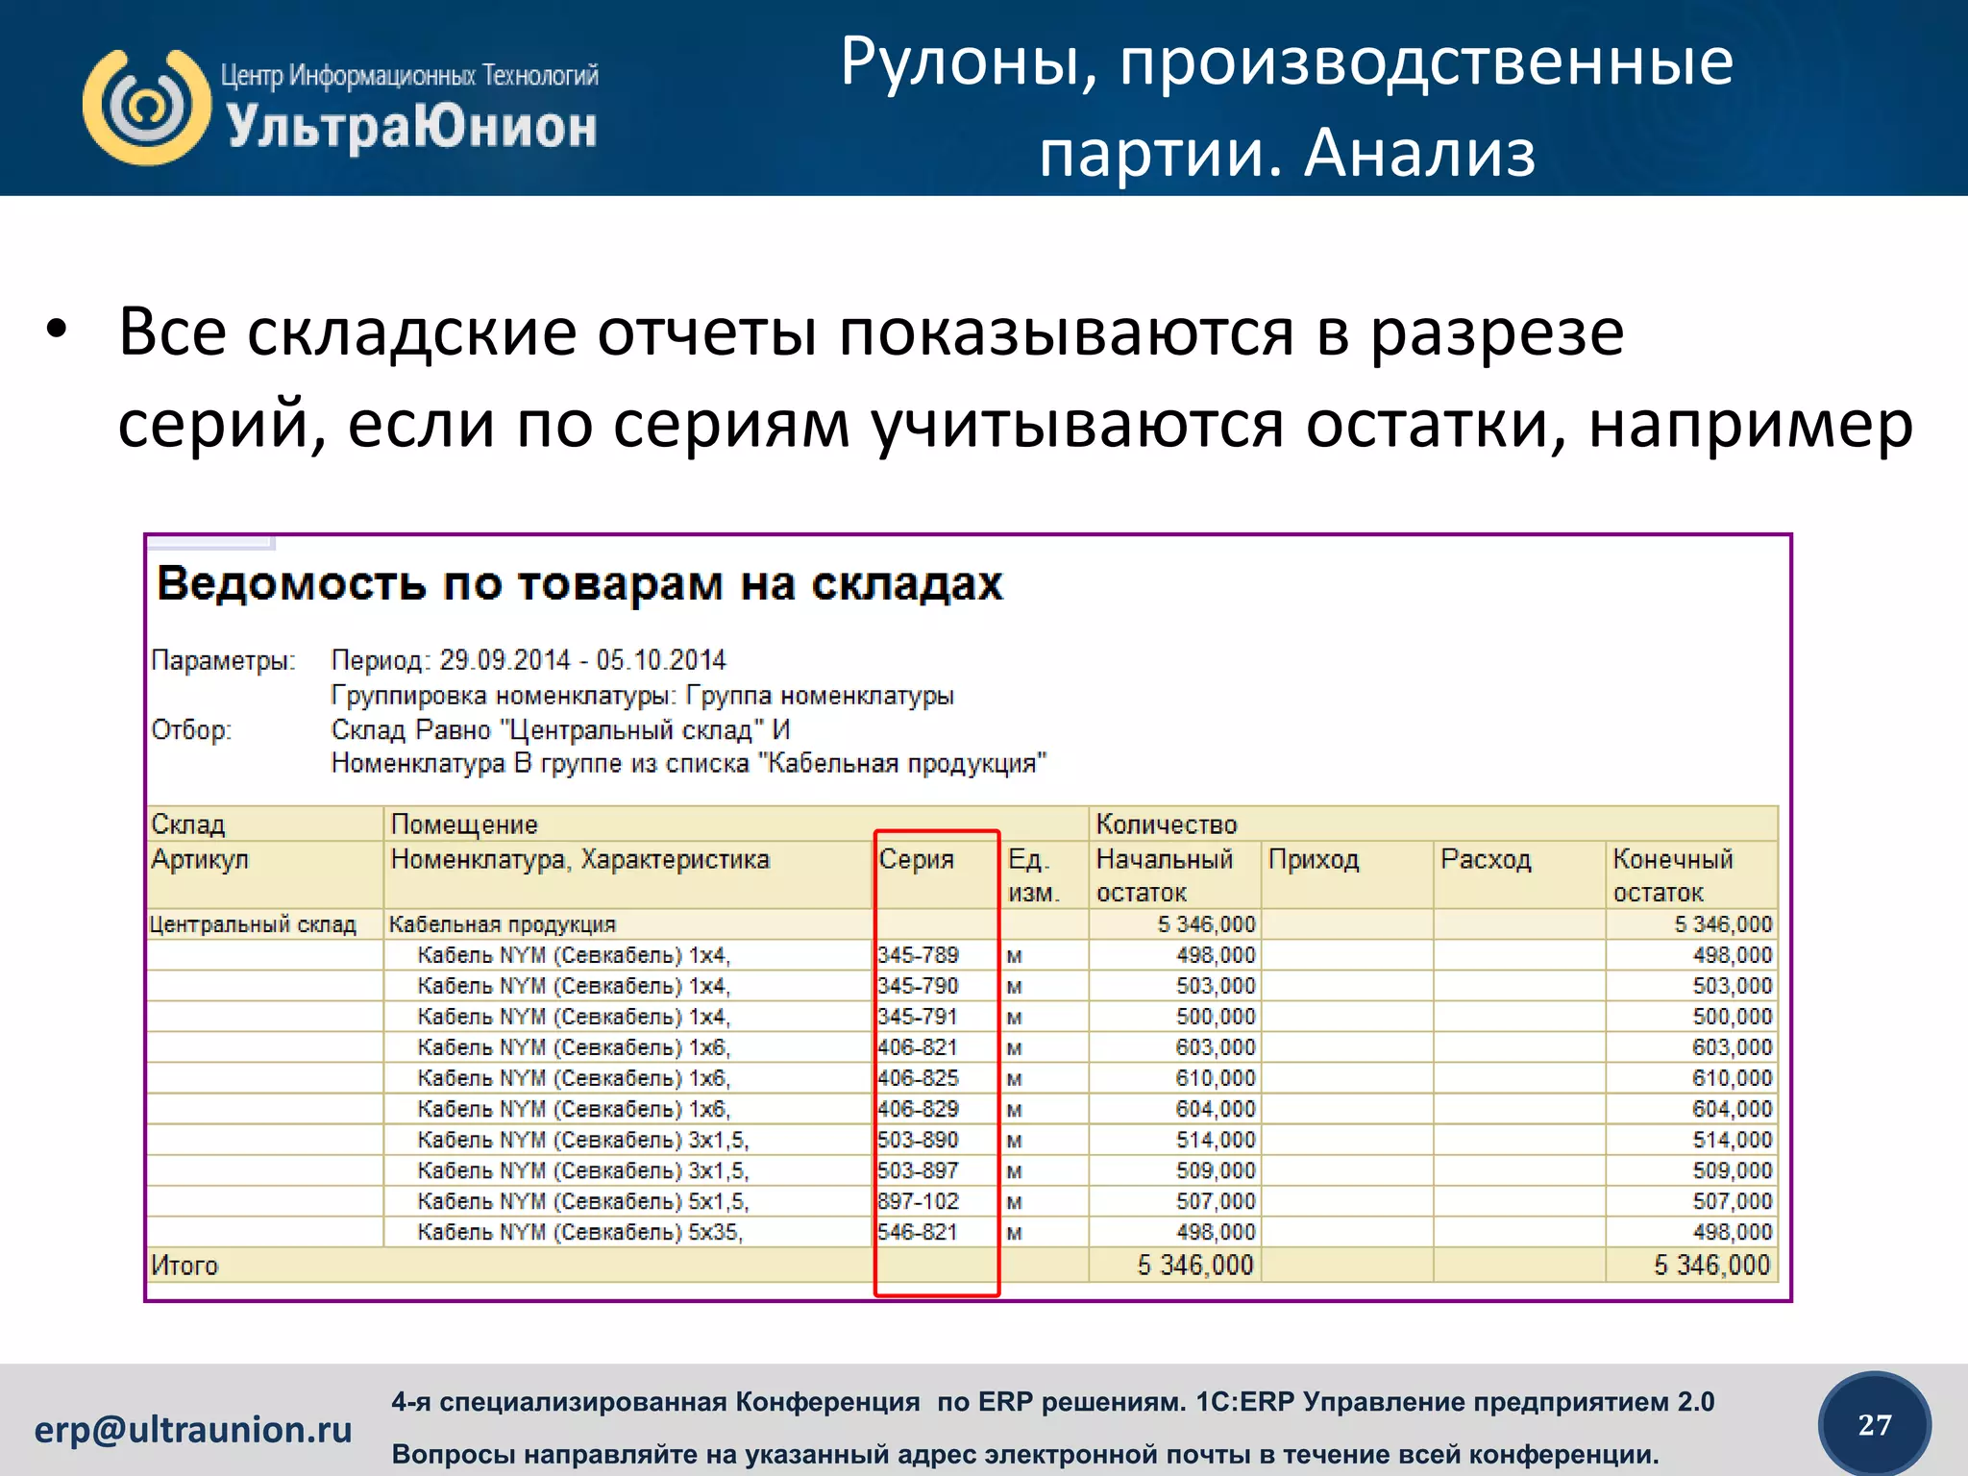Click the 'Помещение' column header
Screen dimensions: 1968x1476
(x=464, y=824)
